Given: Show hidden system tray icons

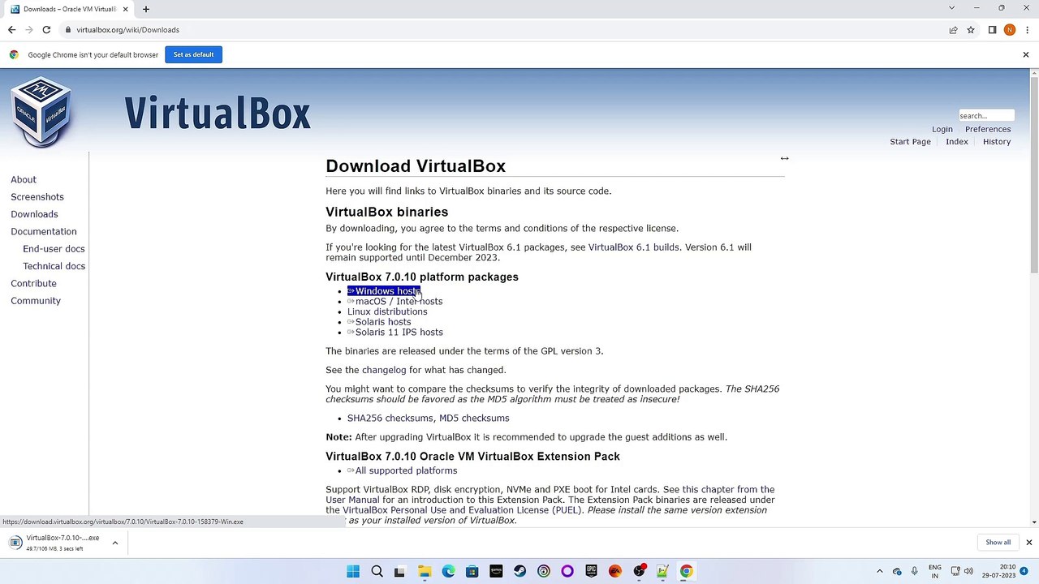Looking at the screenshot, I should 879,572.
